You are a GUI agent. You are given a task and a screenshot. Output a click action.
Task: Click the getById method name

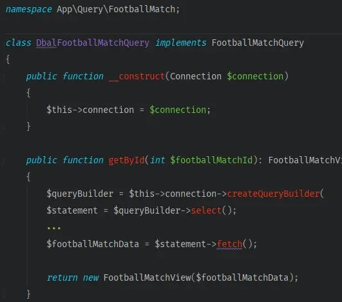click(x=126, y=160)
